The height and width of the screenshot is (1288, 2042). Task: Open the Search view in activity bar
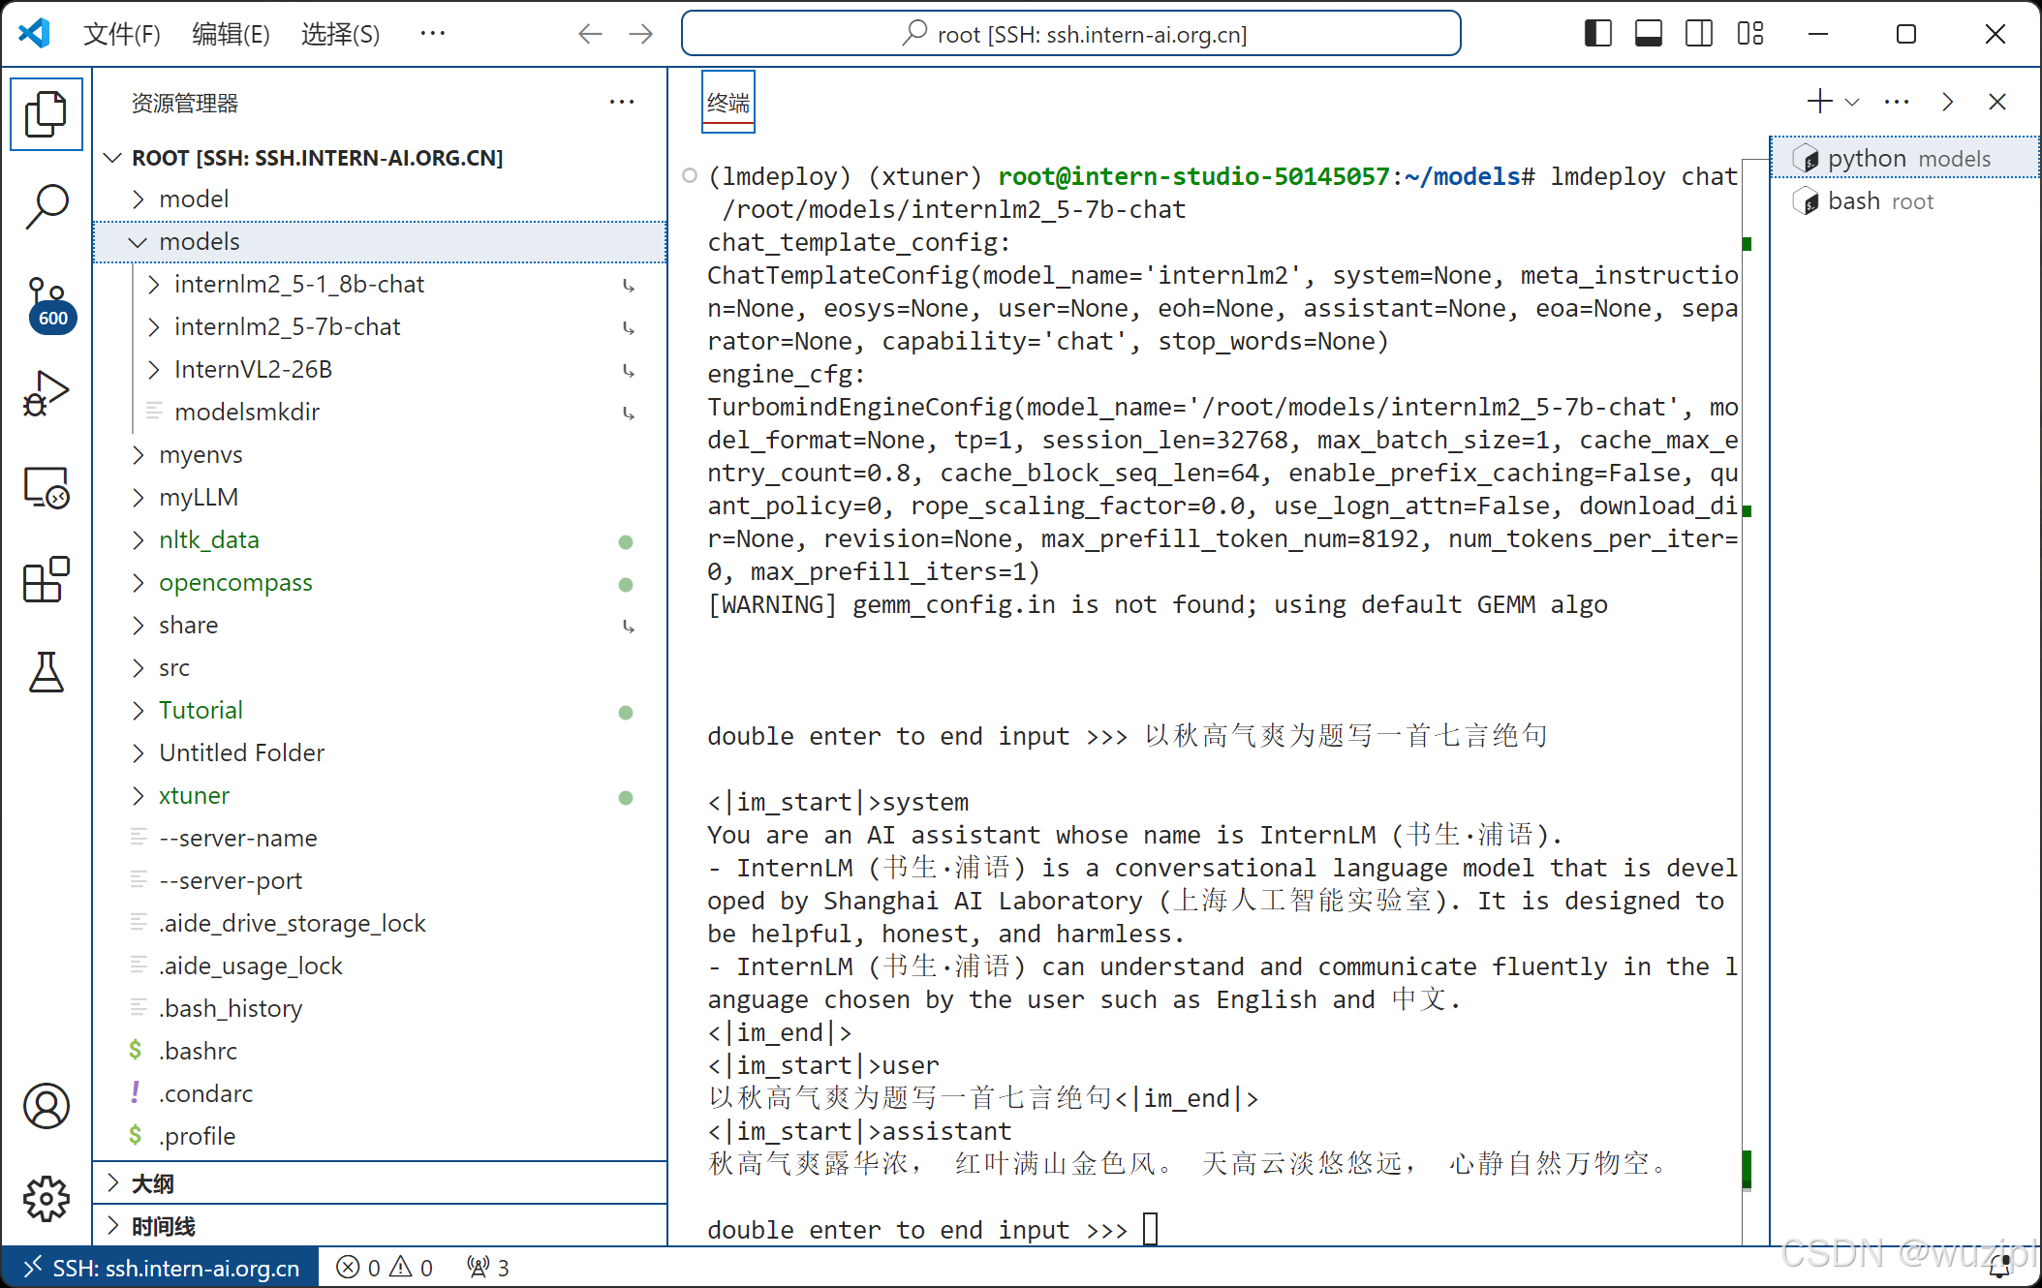[x=46, y=206]
